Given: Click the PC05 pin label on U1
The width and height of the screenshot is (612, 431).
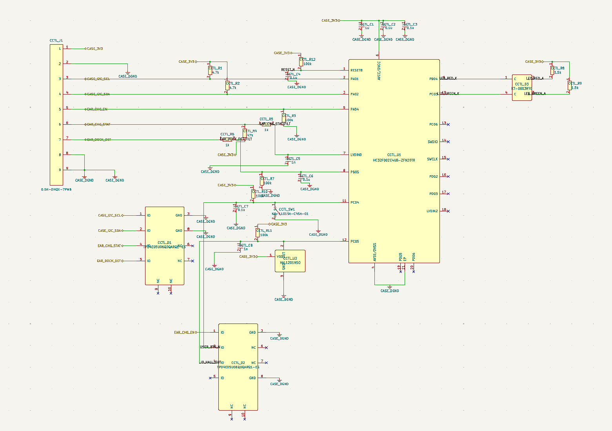Looking at the screenshot, I should point(355,241).
